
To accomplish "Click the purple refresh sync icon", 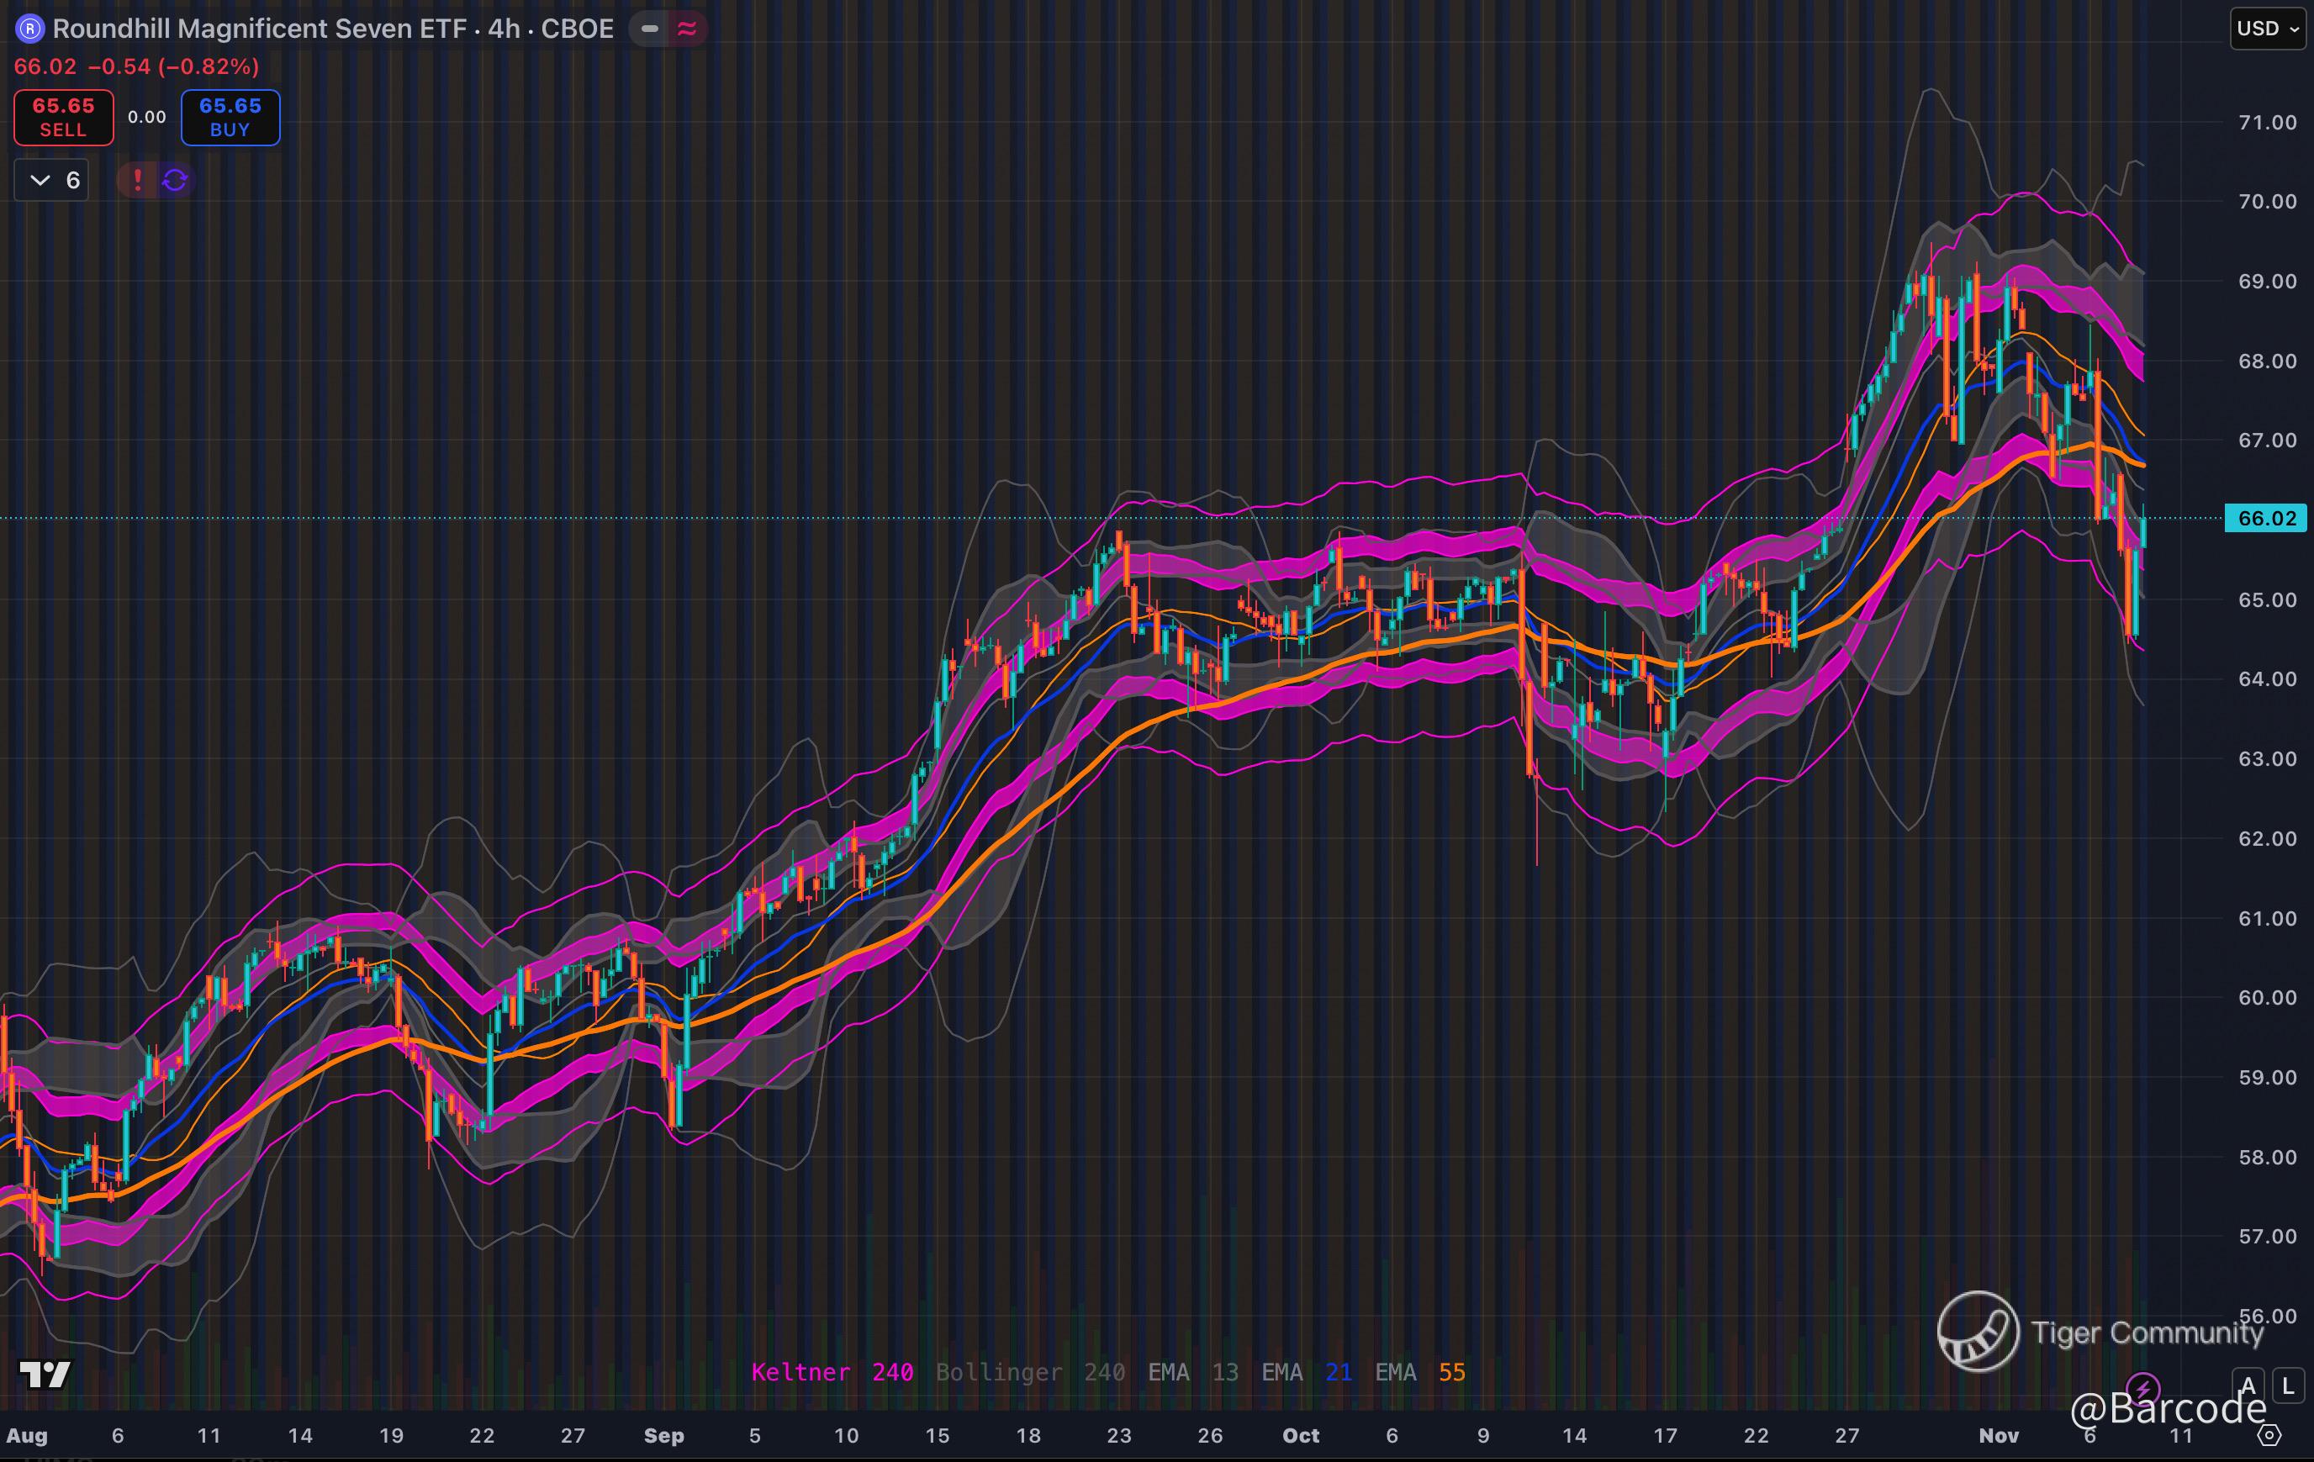I will 175,180.
